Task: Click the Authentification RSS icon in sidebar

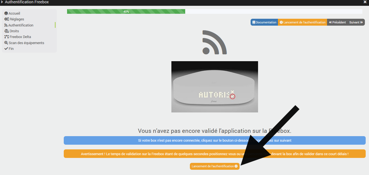Action: coord(6,25)
